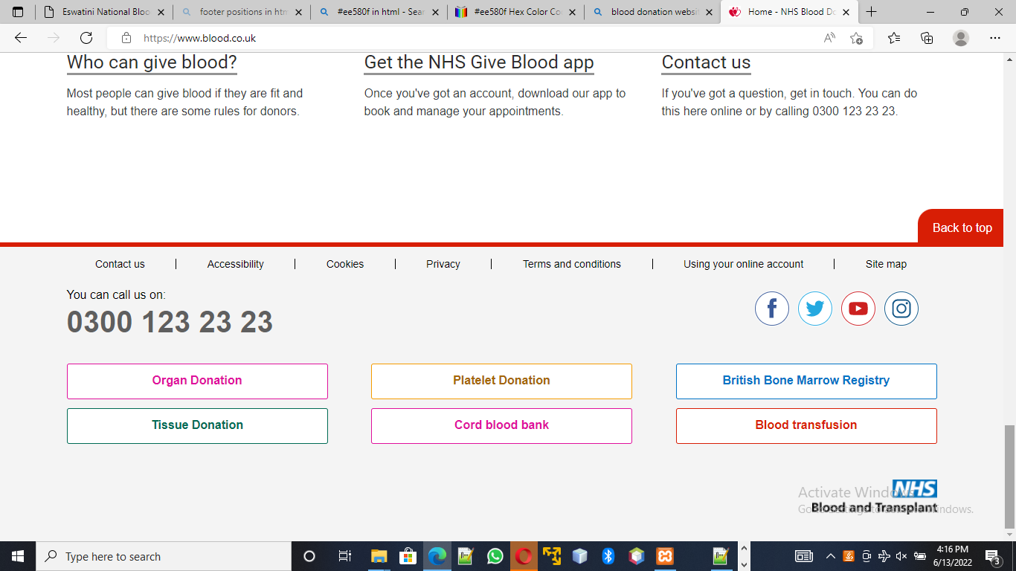The height and width of the screenshot is (571, 1016).
Task: Open the Collections icon in Edge toolbar
Action: click(927, 38)
